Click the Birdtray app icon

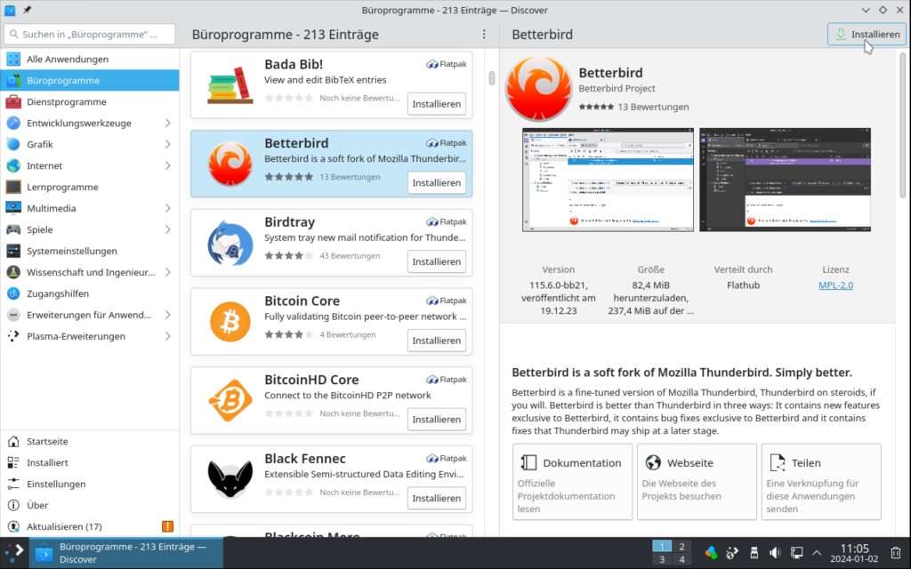click(230, 244)
